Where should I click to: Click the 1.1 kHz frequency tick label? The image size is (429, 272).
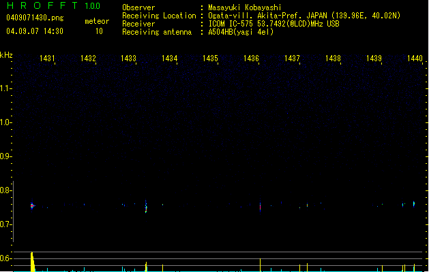click(x=5, y=88)
